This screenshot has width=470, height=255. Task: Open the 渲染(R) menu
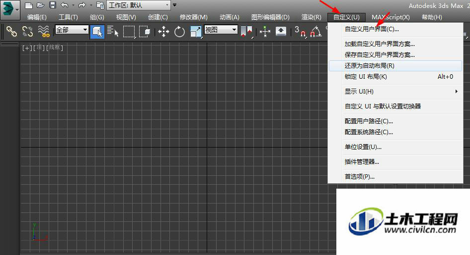point(311,17)
